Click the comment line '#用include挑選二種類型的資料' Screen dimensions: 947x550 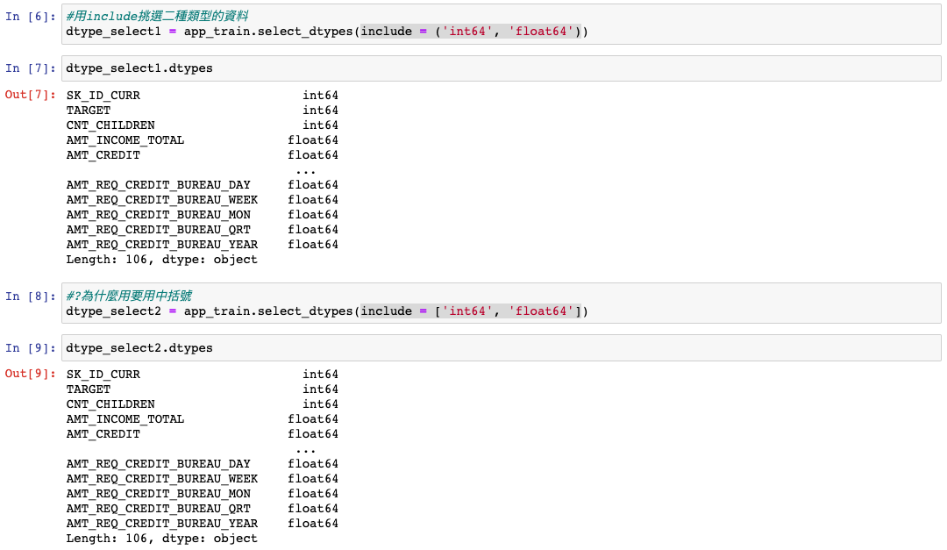157,17
